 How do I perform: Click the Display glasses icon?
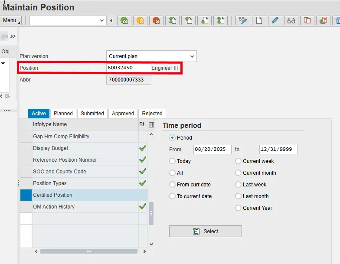tap(291, 21)
